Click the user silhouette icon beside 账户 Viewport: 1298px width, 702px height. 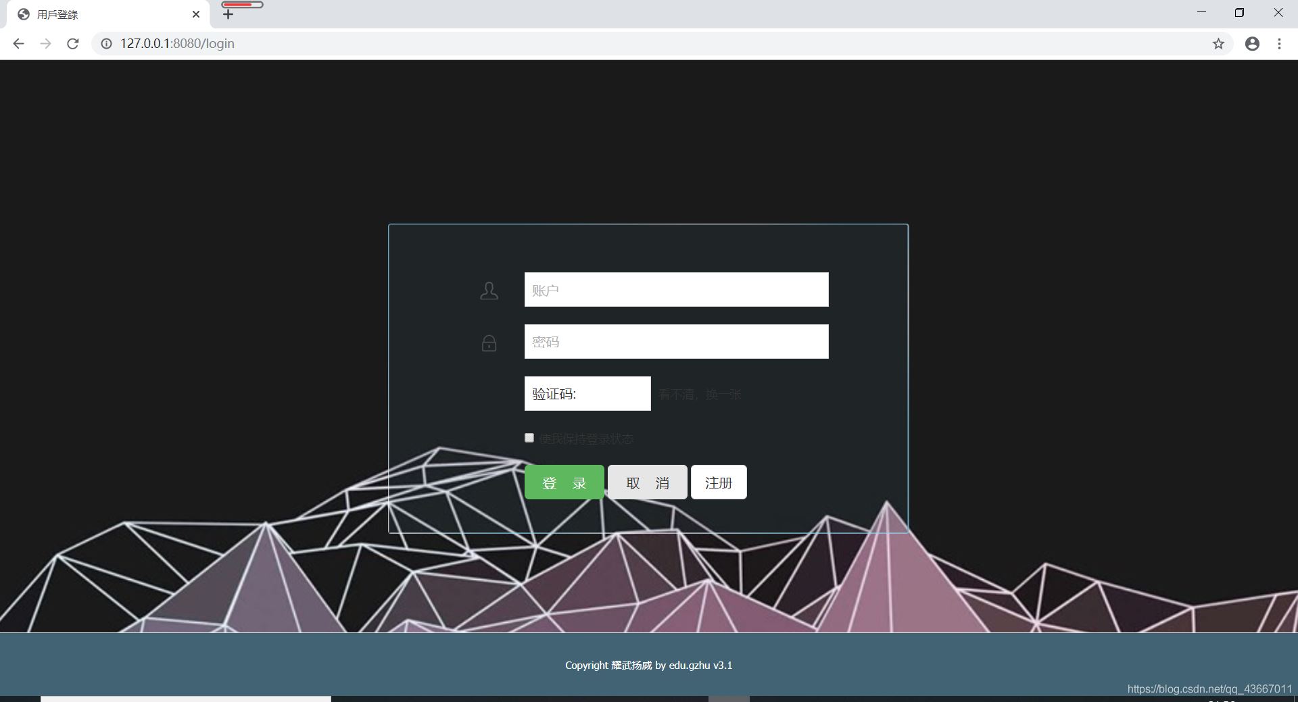[489, 291]
